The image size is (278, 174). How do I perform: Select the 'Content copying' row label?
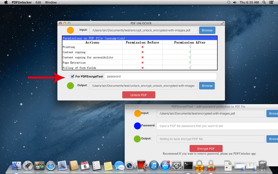(74, 52)
